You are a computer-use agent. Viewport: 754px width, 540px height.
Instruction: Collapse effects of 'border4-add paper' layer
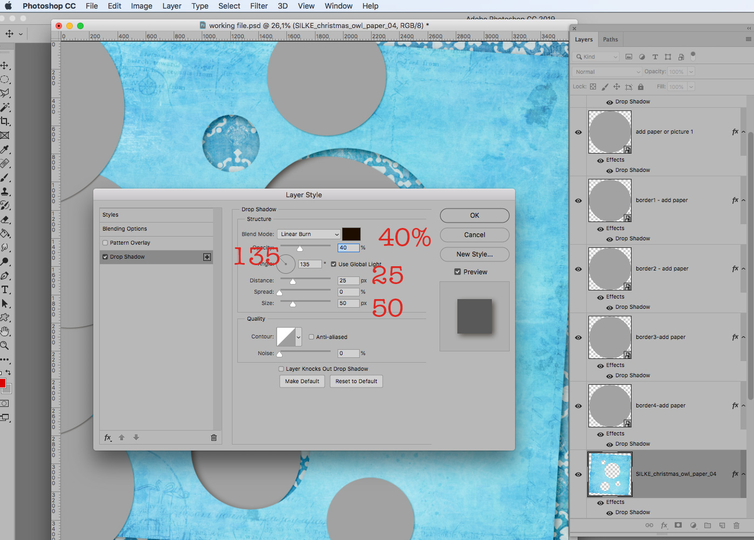[x=743, y=406]
